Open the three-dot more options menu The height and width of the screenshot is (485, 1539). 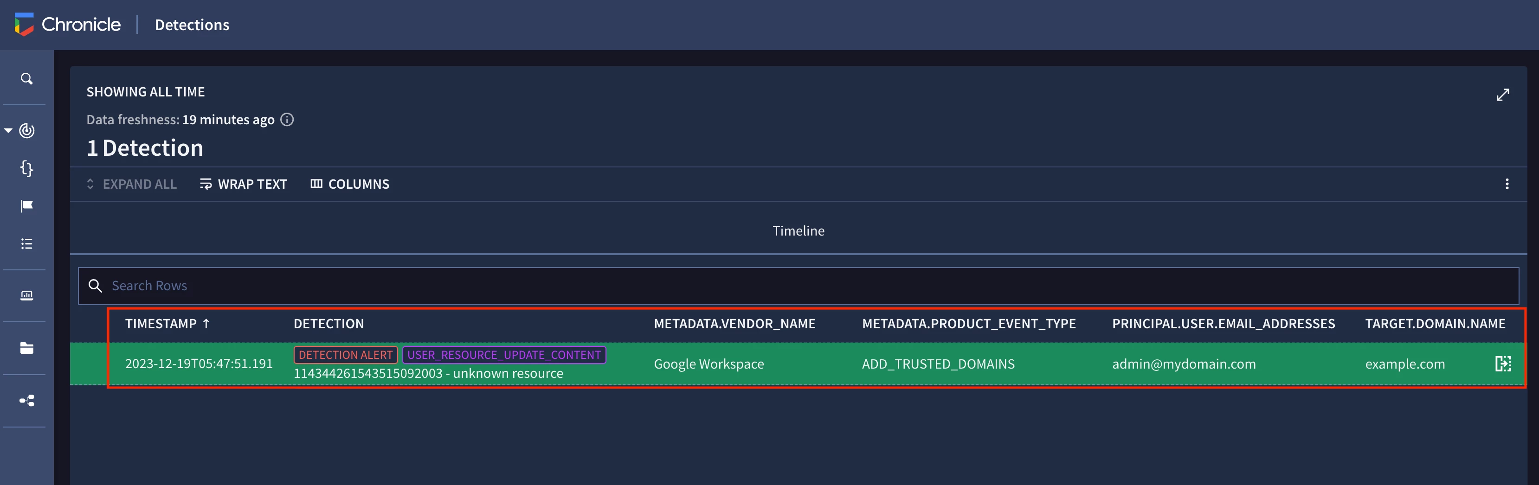(x=1507, y=184)
